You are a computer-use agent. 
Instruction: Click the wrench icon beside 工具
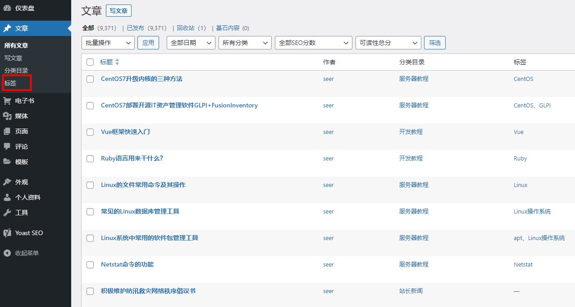[7, 213]
